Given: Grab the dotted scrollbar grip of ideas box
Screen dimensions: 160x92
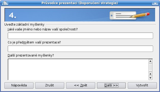Looking at the screenshot, I should click(151, 67).
